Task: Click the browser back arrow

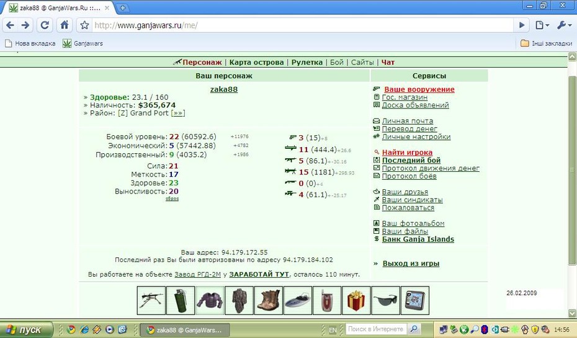Action: coord(11,25)
